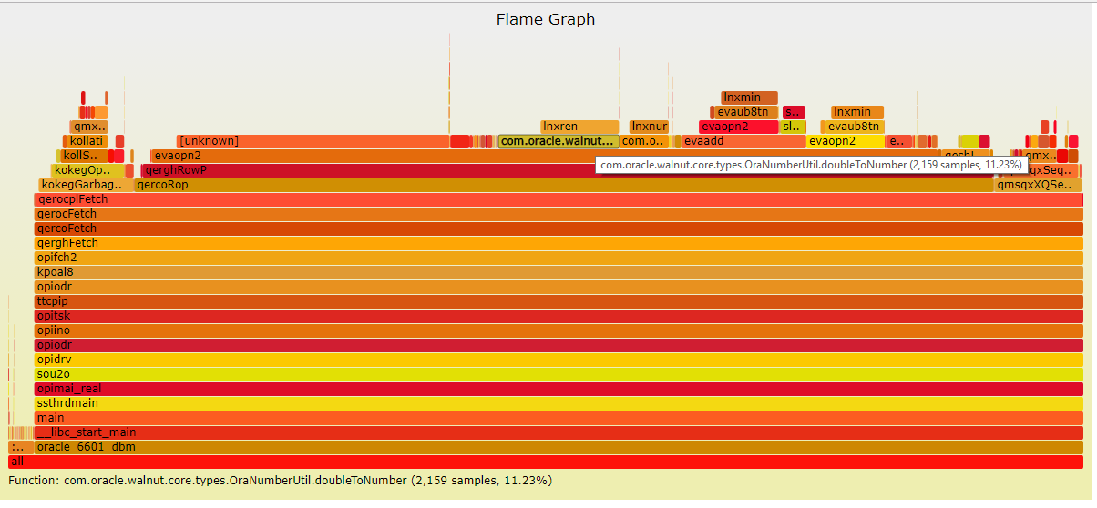Select the red qerghRowP frame
The width and height of the screenshot is (1097, 508).
point(364,170)
